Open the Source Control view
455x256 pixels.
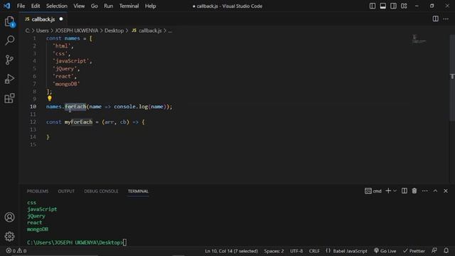pos(9,60)
